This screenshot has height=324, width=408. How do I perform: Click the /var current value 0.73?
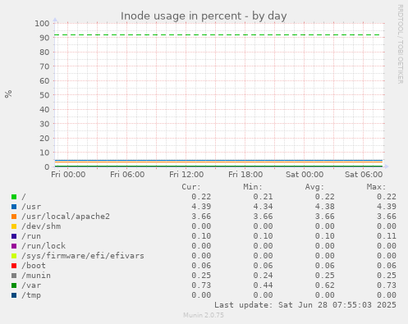[201, 285]
